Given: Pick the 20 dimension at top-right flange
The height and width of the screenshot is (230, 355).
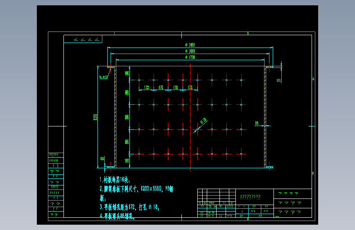Looking at the screenshot, I should point(279,80).
